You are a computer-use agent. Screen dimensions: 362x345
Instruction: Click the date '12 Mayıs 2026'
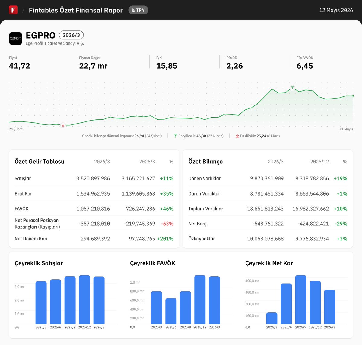click(x=336, y=10)
